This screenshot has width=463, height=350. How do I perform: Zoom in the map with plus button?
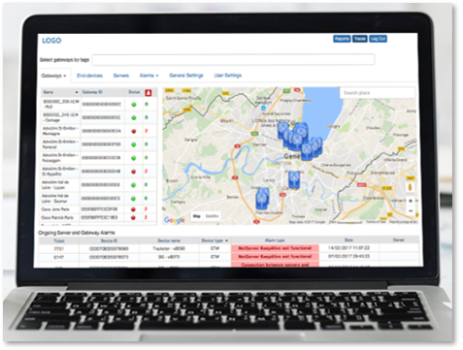click(x=411, y=201)
